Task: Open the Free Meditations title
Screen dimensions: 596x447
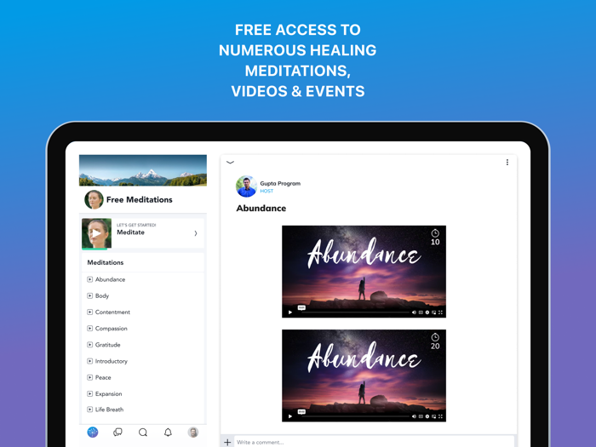Action: 139,199
